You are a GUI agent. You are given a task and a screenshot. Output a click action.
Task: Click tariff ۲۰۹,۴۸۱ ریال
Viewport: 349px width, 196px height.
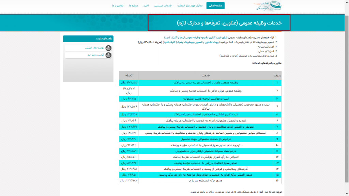[129, 169]
